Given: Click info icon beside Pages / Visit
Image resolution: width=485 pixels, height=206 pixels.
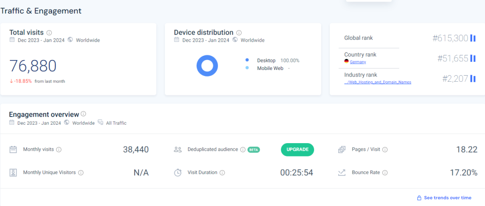Looking at the screenshot, I should coord(385,149).
